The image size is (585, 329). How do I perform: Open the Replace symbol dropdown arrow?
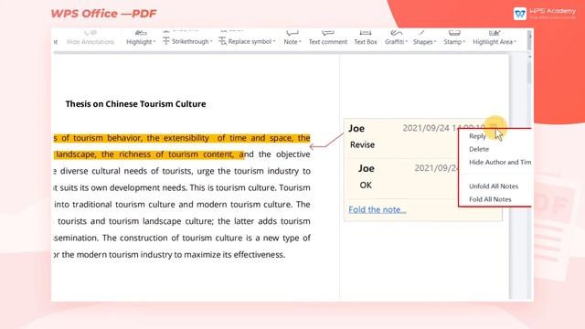[274, 41]
